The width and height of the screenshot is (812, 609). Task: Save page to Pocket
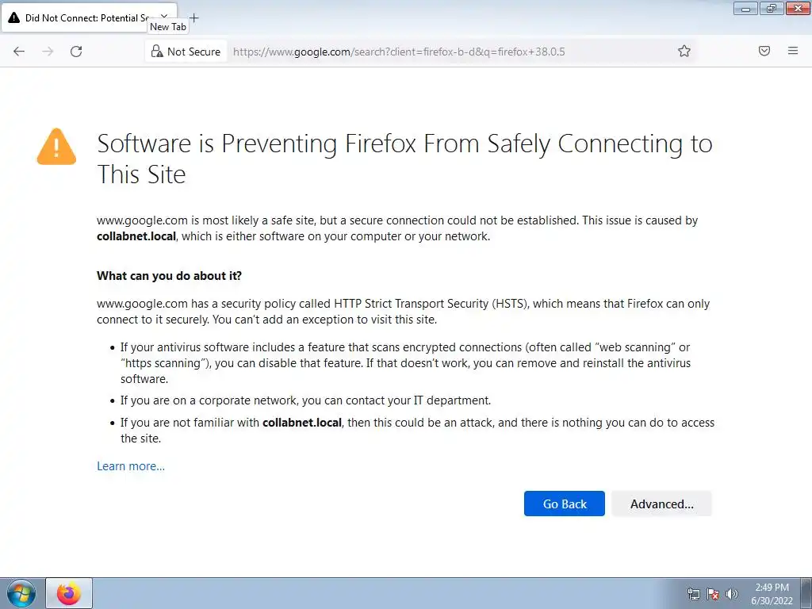pyautogui.click(x=764, y=51)
